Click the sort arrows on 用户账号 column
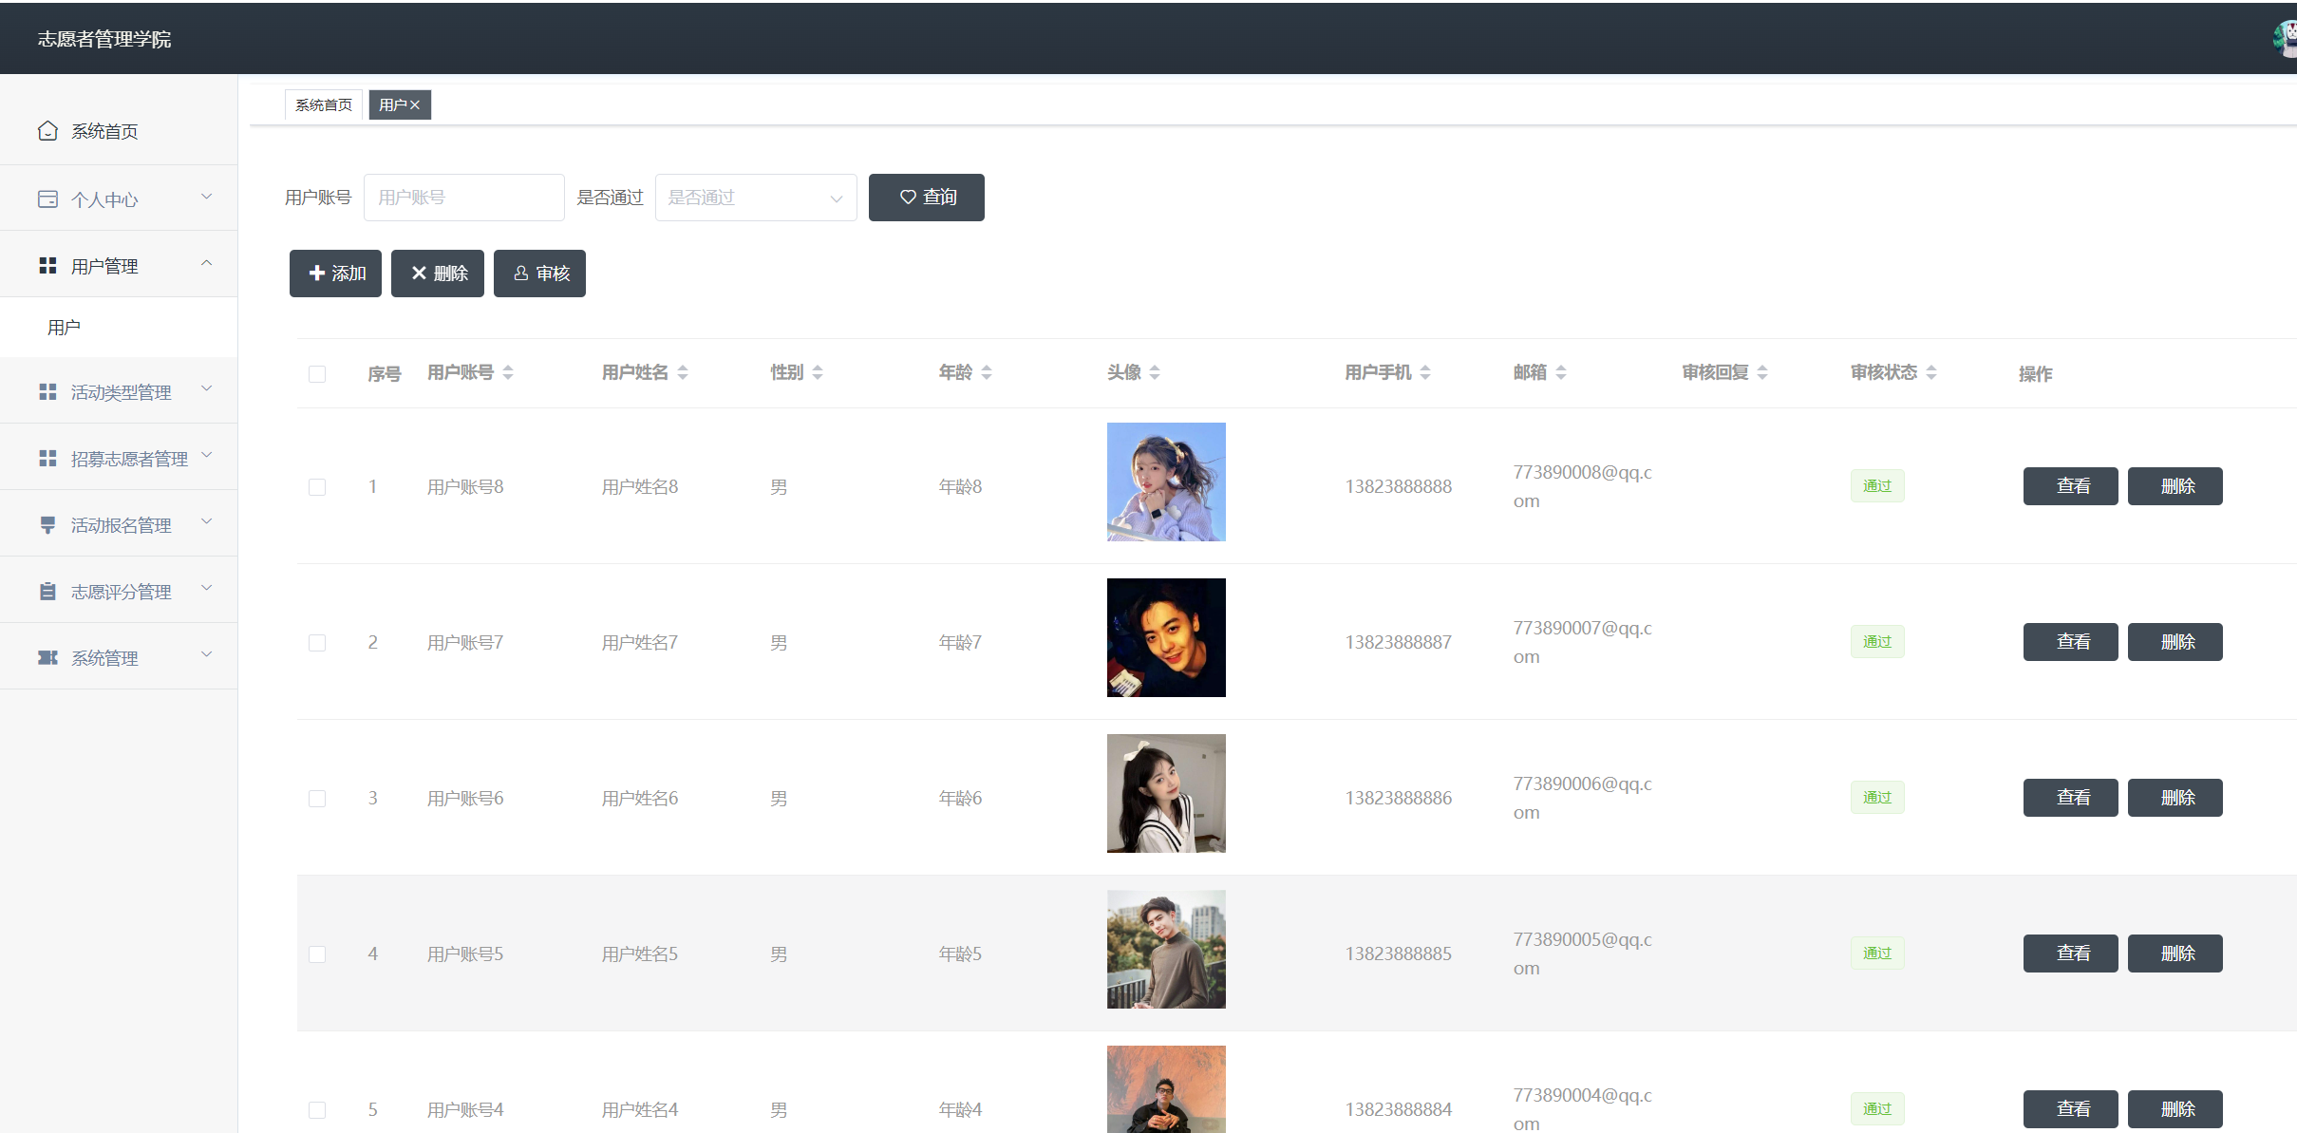 [x=508, y=372]
